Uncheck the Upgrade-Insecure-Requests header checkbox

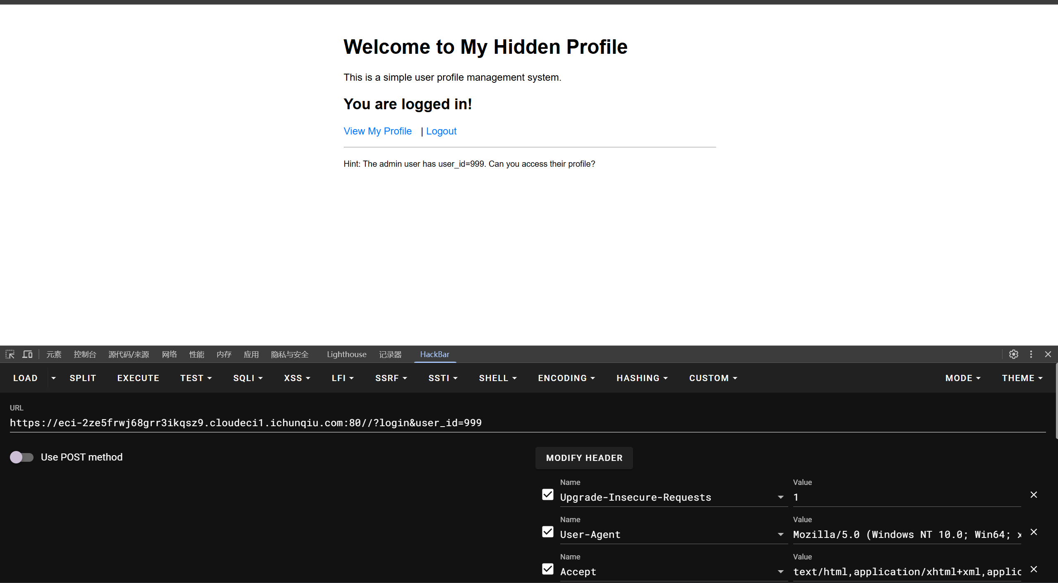tap(548, 495)
